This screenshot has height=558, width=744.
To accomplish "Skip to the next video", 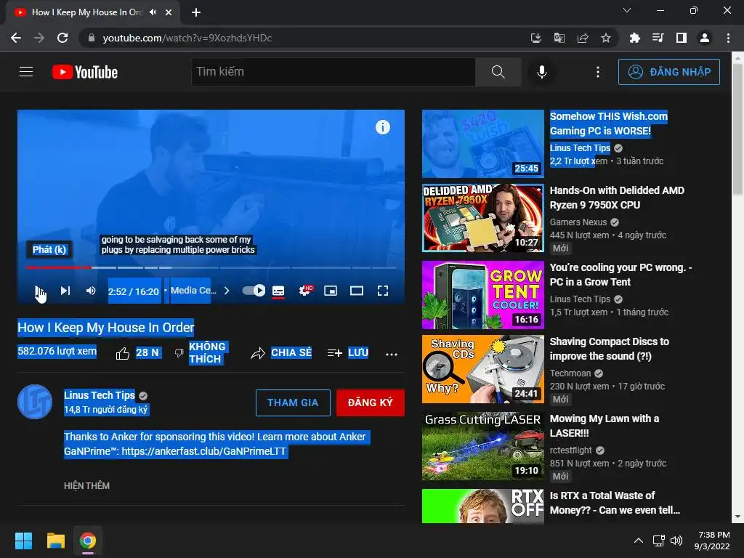I will [65, 291].
